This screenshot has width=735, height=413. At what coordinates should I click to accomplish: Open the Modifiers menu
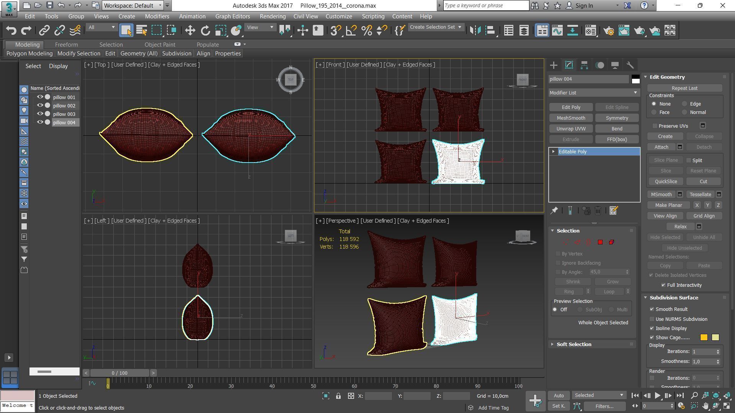click(x=157, y=16)
